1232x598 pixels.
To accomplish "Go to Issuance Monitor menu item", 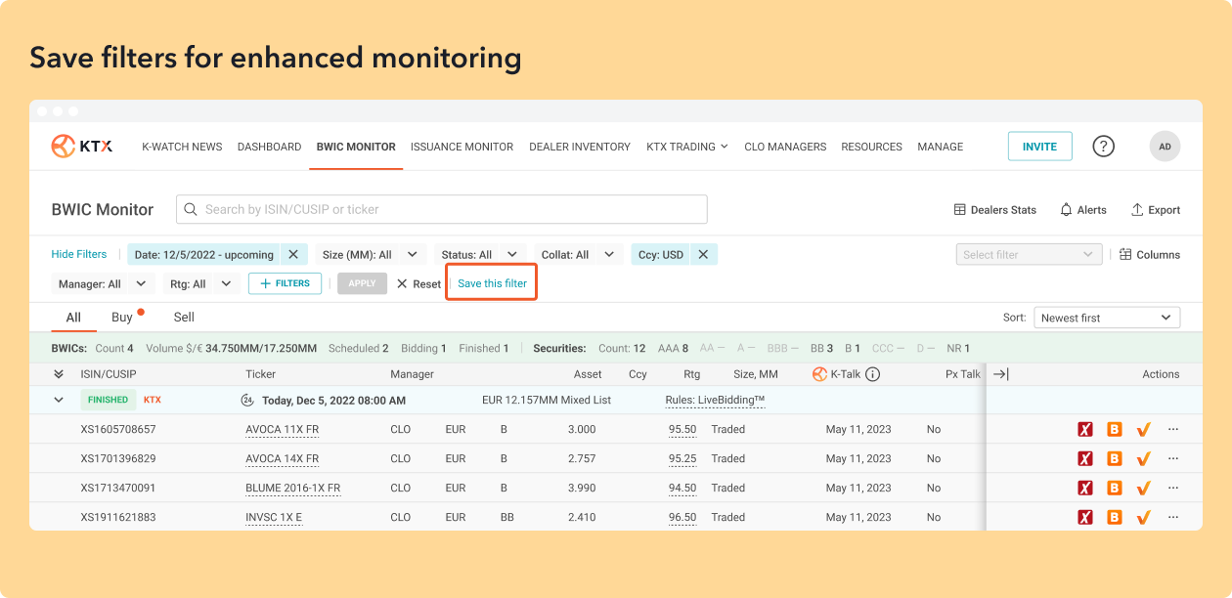I will click(462, 147).
